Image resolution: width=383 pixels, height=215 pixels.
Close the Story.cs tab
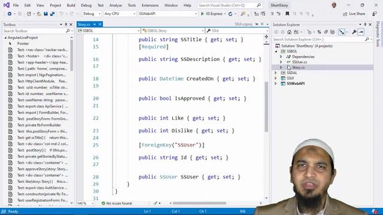100,24
